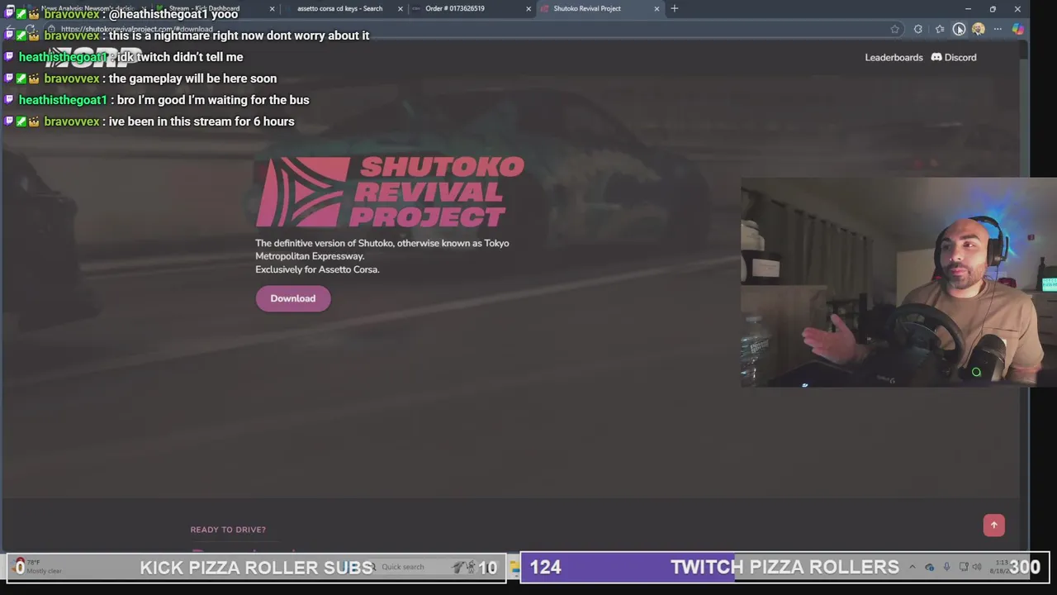
Task: Add this page to favorites with star icon
Action: (894, 29)
